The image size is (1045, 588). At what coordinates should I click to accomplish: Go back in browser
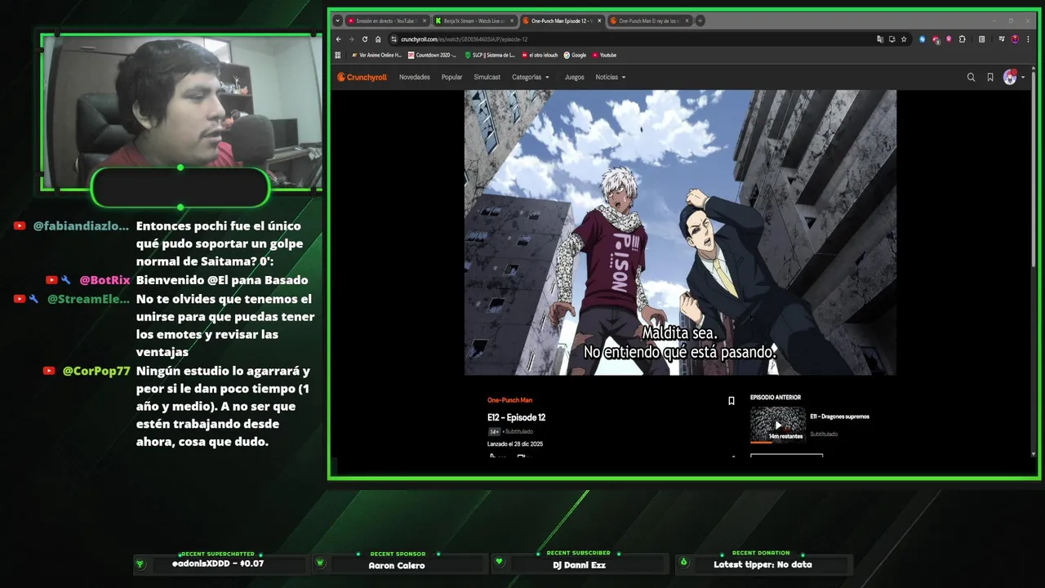[339, 39]
